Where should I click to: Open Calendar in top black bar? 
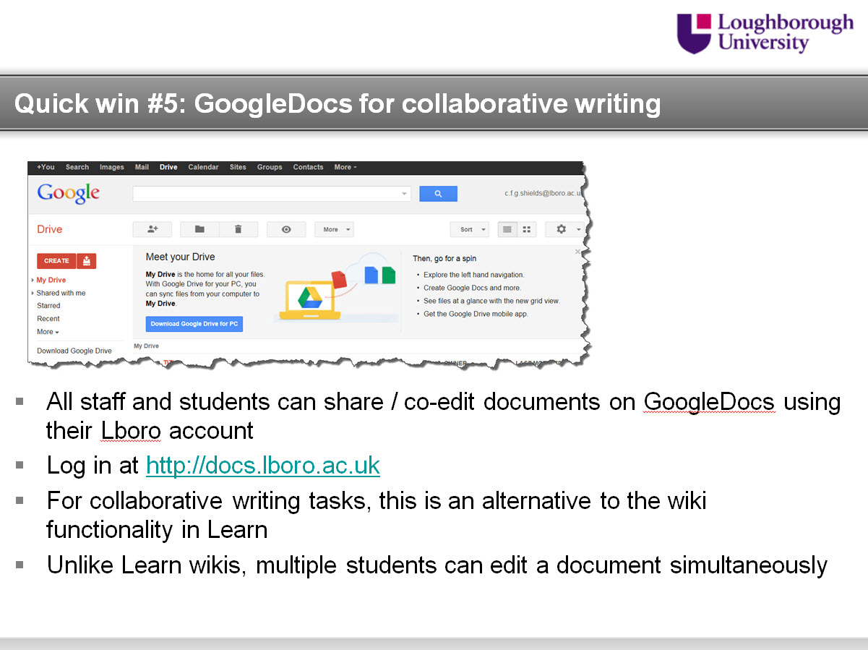point(203,167)
